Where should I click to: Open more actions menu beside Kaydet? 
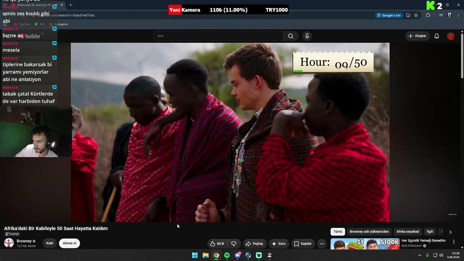(322, 244)
